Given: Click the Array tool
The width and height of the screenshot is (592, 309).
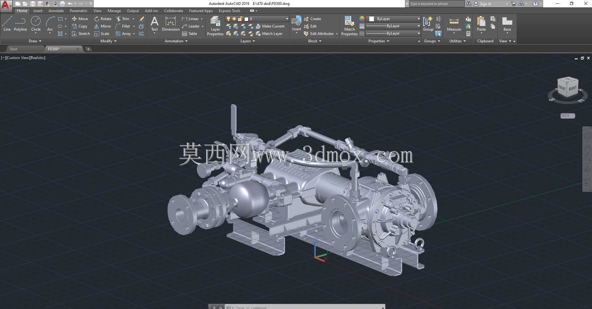Looking at the screenshot, I should tap(123, 34).
